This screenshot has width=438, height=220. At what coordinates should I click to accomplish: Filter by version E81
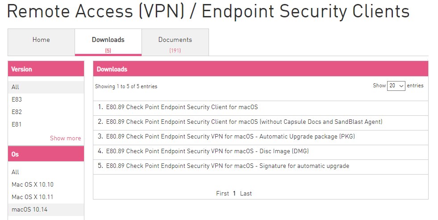click(x=17, y=125)
